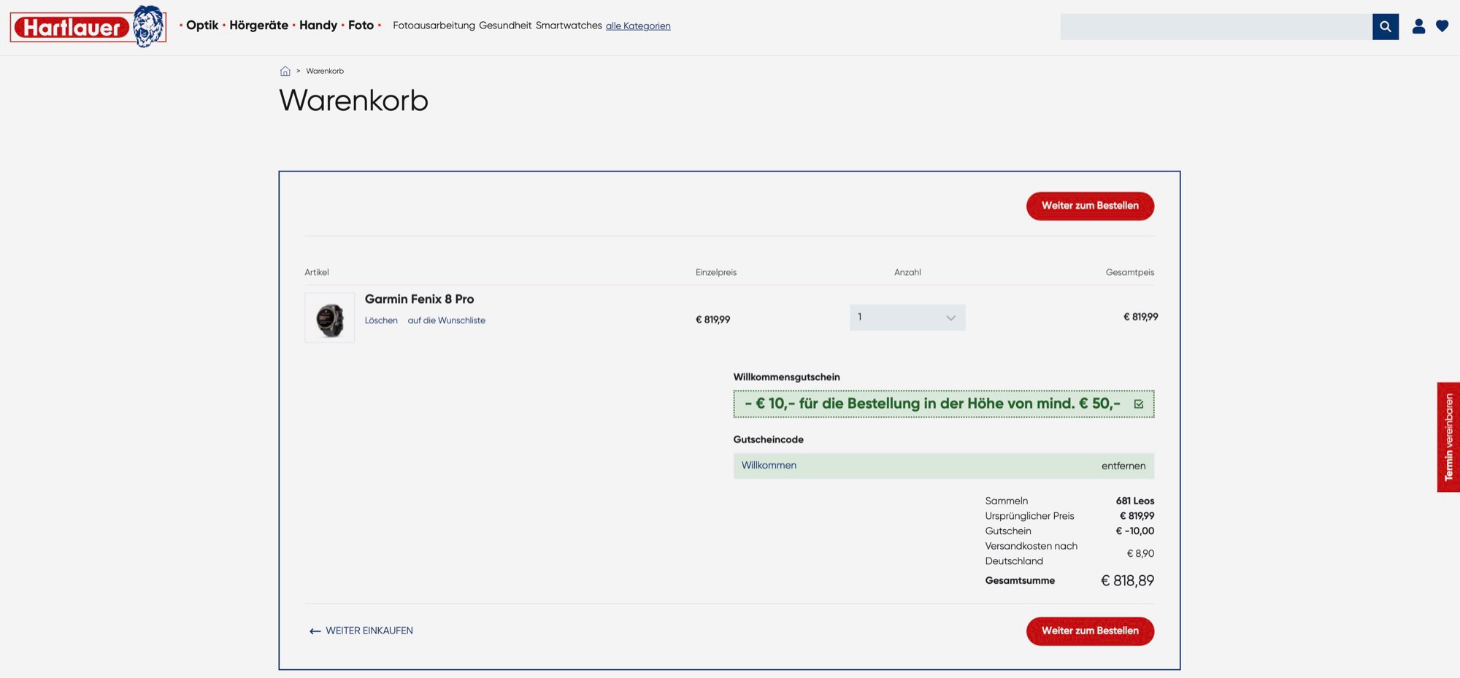Click the Warenkorb breadcrumb text

click(325, 71)
